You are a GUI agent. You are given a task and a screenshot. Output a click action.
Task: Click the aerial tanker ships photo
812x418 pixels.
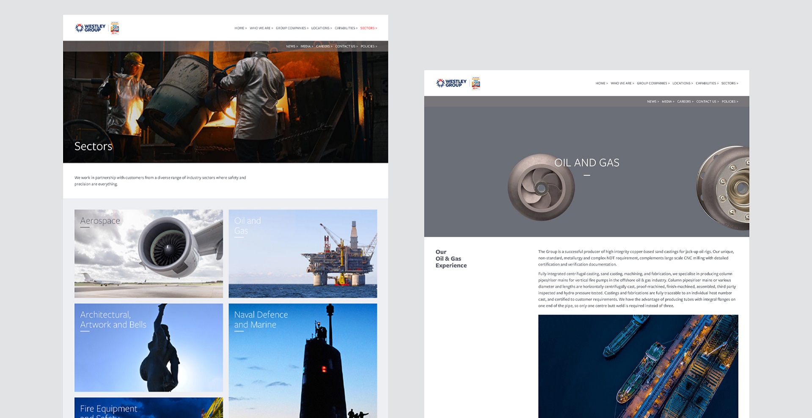pyautogui.click(x=638, y=366)
